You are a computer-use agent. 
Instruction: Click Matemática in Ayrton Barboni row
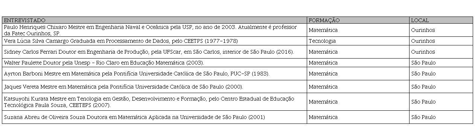coord(323,74)
